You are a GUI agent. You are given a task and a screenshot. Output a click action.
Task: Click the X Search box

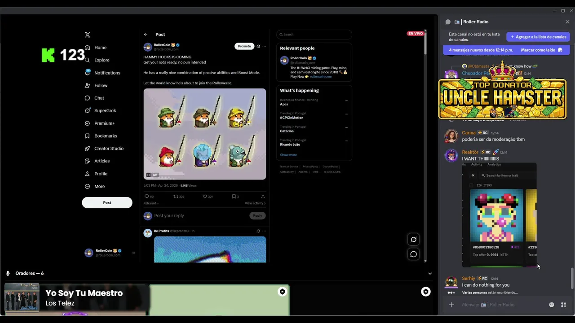(314, 35)
